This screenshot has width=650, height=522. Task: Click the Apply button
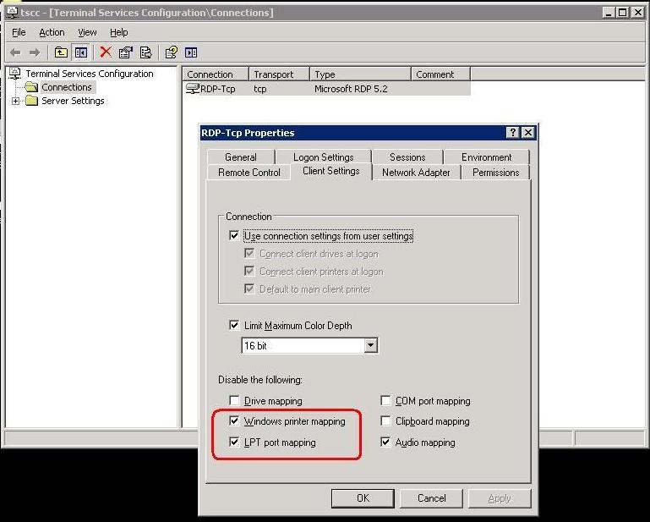[x=500, y=498]
